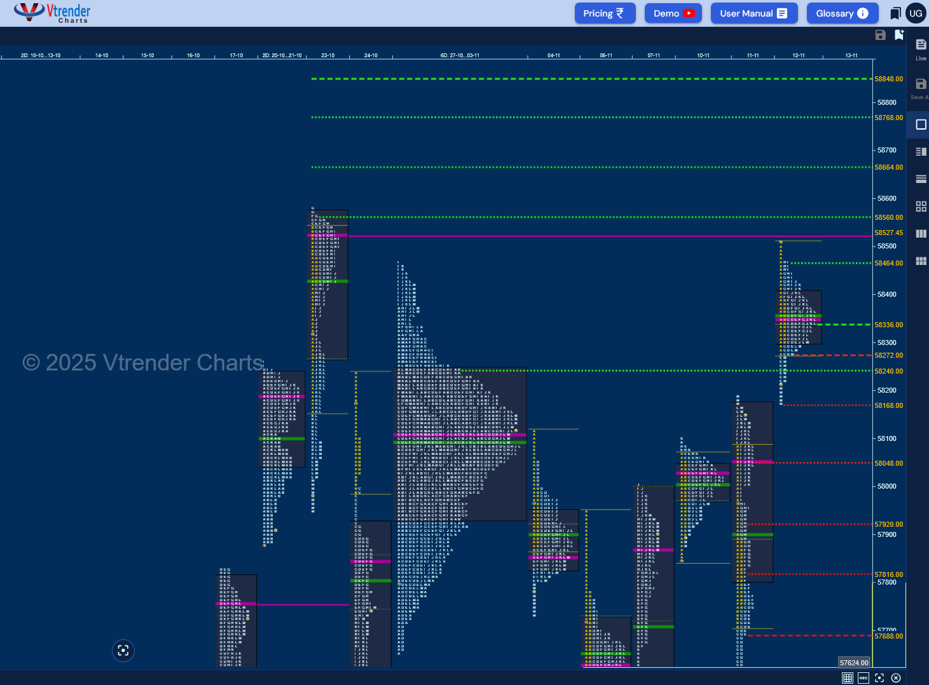This screenshot has width=929, height=685.
Task: Open the Glossary
Action: pyautogui.click(x=843, y=13)
